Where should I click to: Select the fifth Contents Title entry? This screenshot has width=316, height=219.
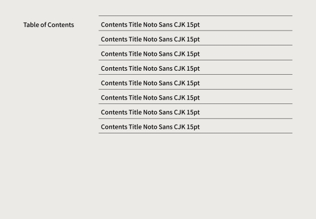195,82
